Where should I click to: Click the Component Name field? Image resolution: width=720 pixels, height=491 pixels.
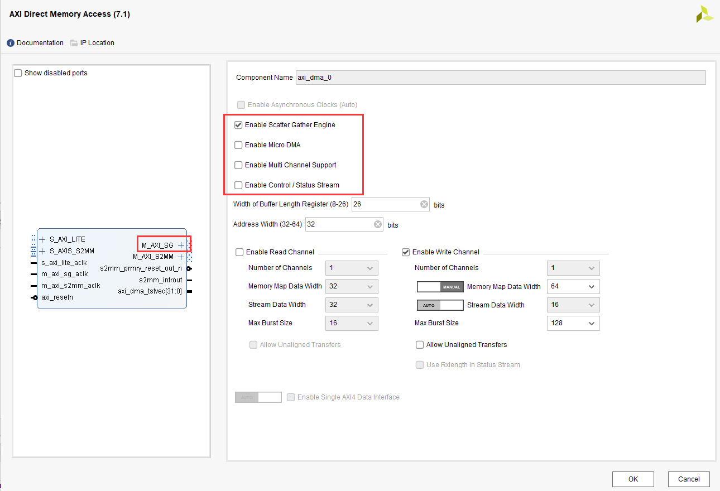501,78
